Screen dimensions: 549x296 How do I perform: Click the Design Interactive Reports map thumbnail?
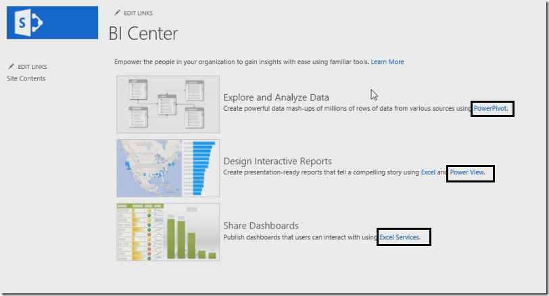(168, 168)
